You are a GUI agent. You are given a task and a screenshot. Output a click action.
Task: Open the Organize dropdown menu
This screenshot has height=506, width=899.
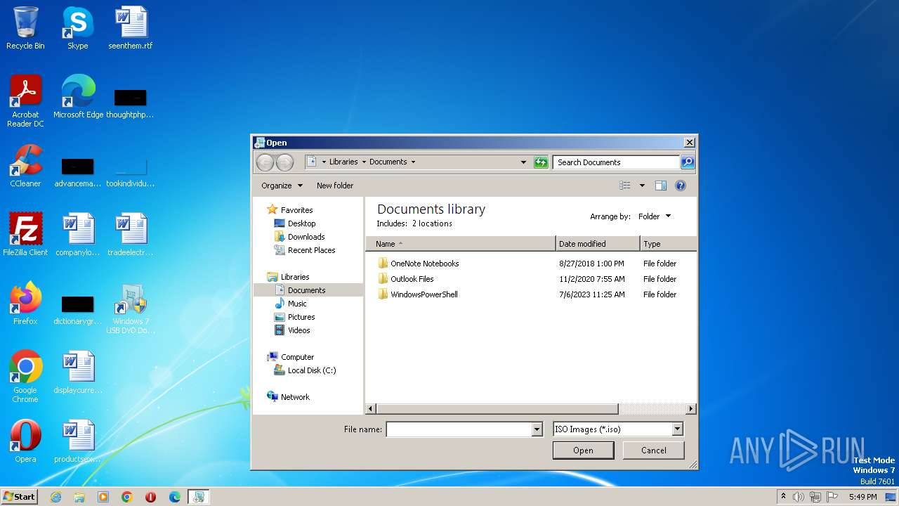pos(282,186)
